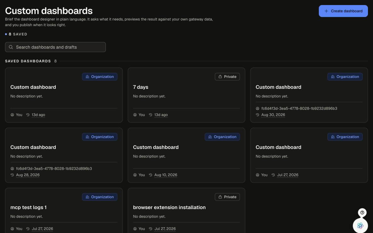
Task: Click the date text Aug 30, 2026
Action: point(273,115)
